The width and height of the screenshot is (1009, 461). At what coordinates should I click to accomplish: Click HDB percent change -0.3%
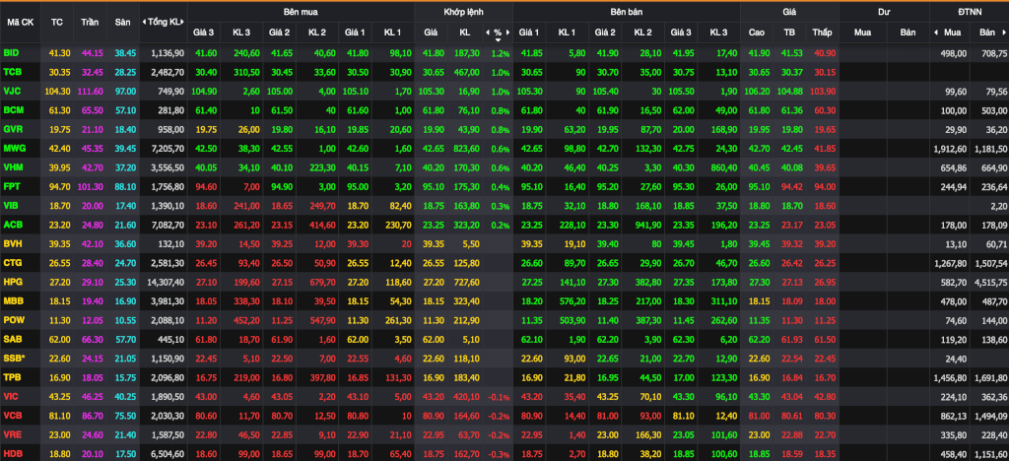(499, 454)
